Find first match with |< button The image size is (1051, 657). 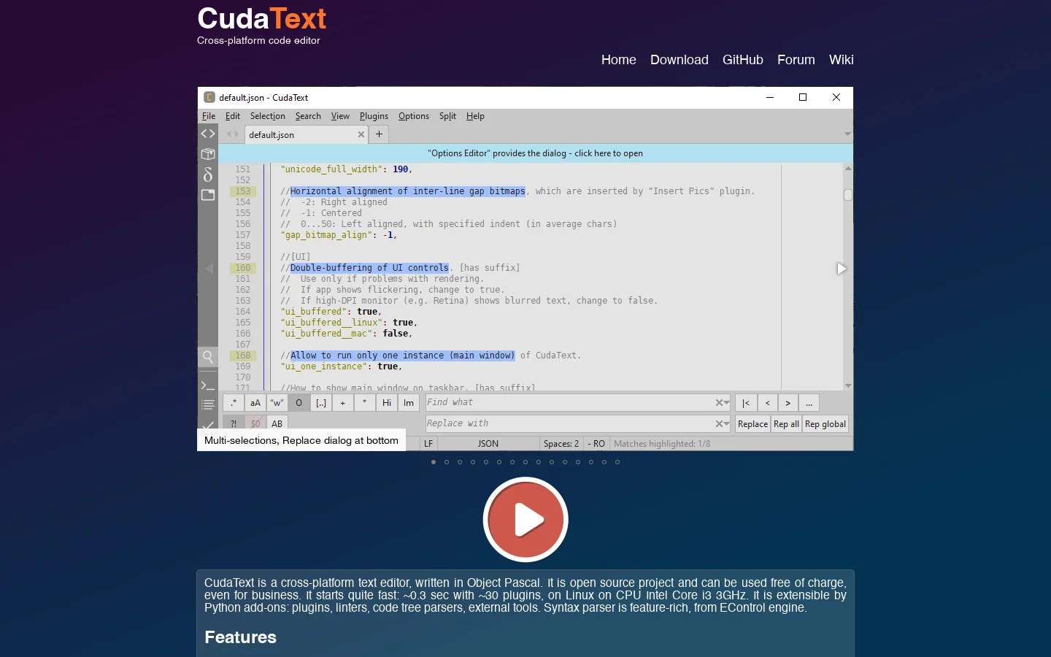pyautogui.click(x=745, y=403)
